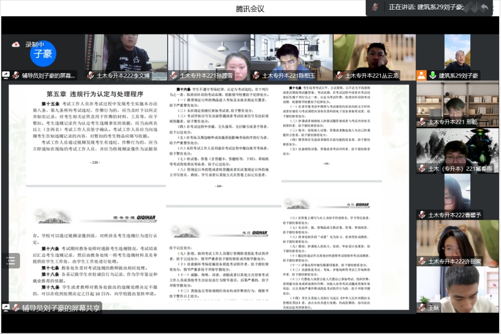
Task: Click the 第五章 heading in shared document
Action: (95, 94)
